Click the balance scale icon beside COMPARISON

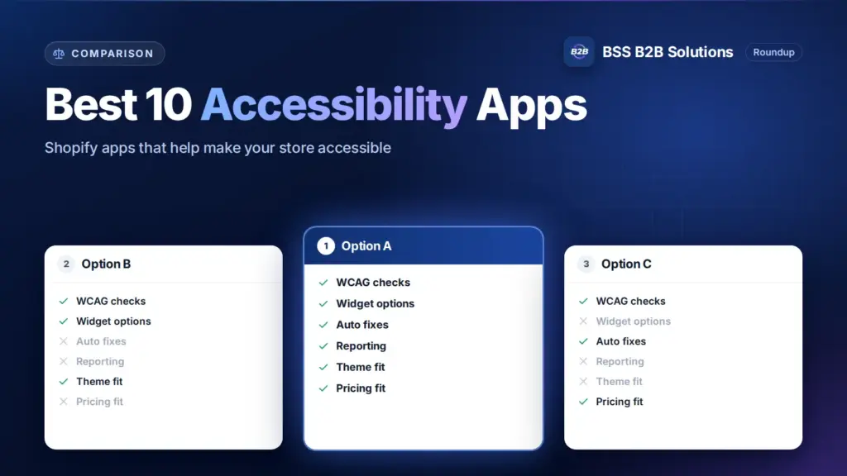(x=59, y=54)
